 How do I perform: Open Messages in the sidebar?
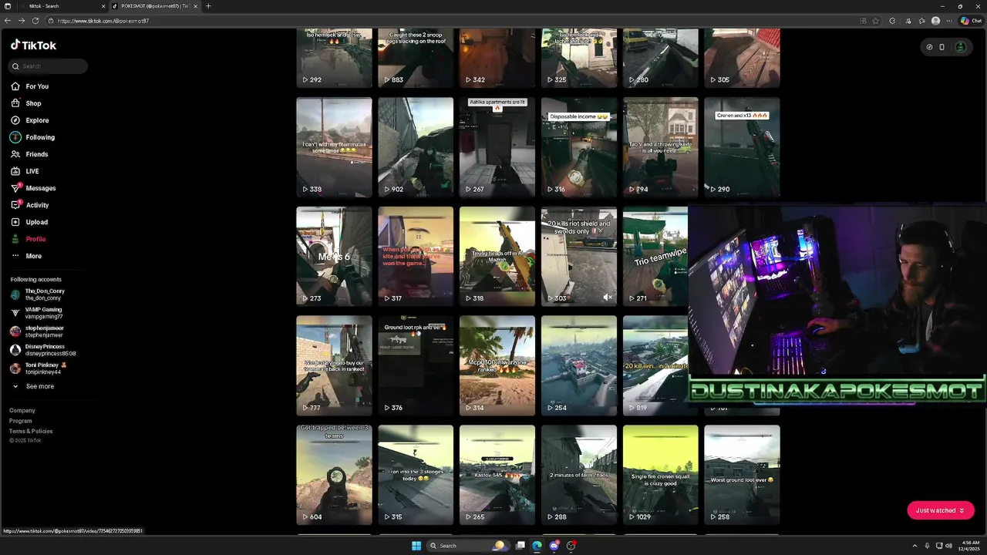coord(34,188)
